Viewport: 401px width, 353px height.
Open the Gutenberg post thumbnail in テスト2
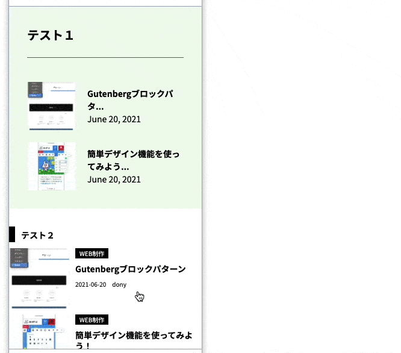click(x=40, y=277)
